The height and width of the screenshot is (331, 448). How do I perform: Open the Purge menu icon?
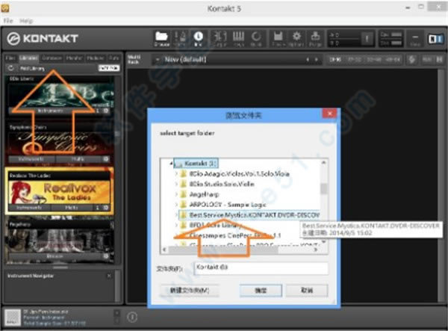pyautogui.click(x=315, y=39)
